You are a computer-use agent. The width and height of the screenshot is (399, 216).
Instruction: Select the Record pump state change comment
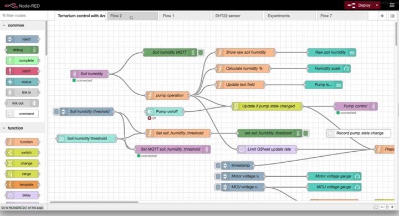359,133
